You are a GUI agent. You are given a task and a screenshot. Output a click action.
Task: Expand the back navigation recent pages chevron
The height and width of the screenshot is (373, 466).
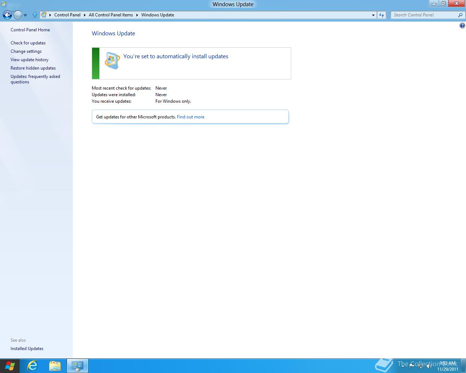pos(25,15)
